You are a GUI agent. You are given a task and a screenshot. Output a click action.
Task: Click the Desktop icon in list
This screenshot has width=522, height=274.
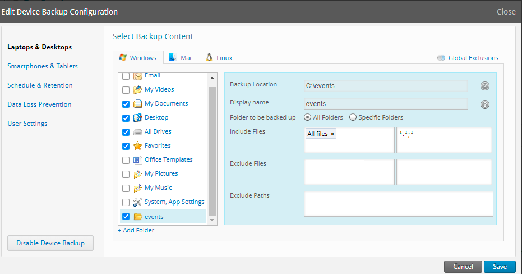[x=138, y=118]
